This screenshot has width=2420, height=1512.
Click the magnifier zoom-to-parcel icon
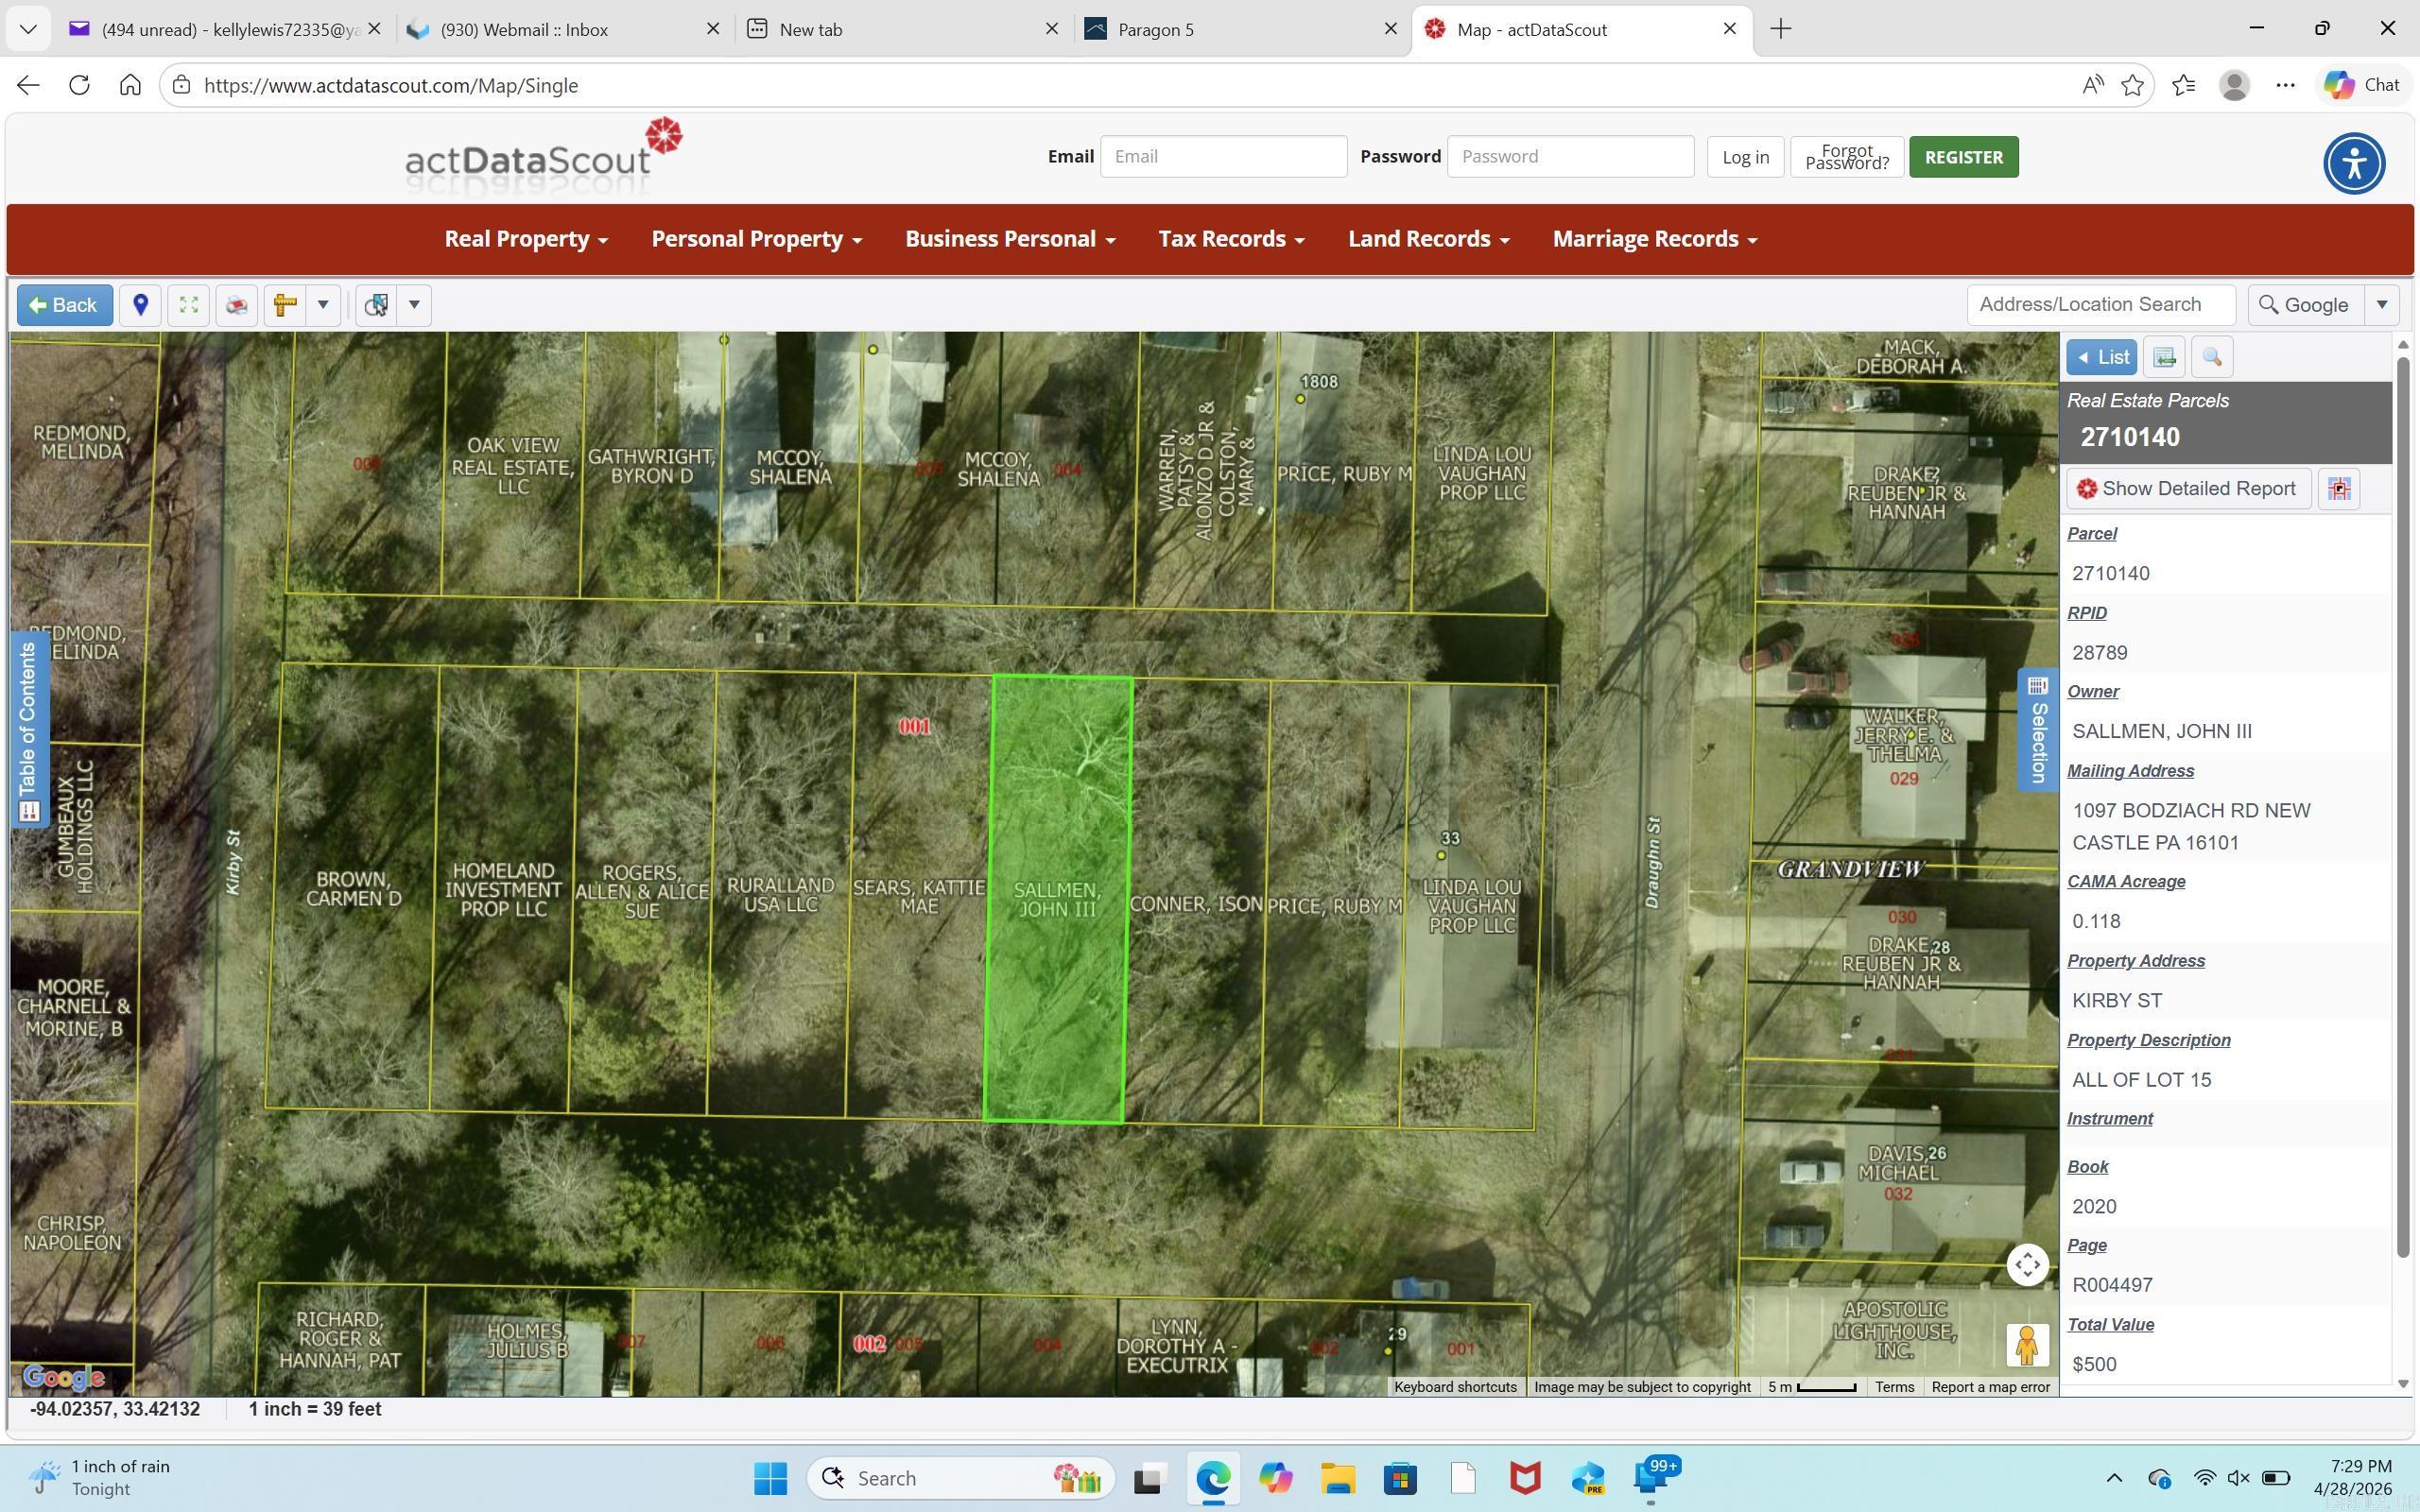click(x=2211, y=357)
